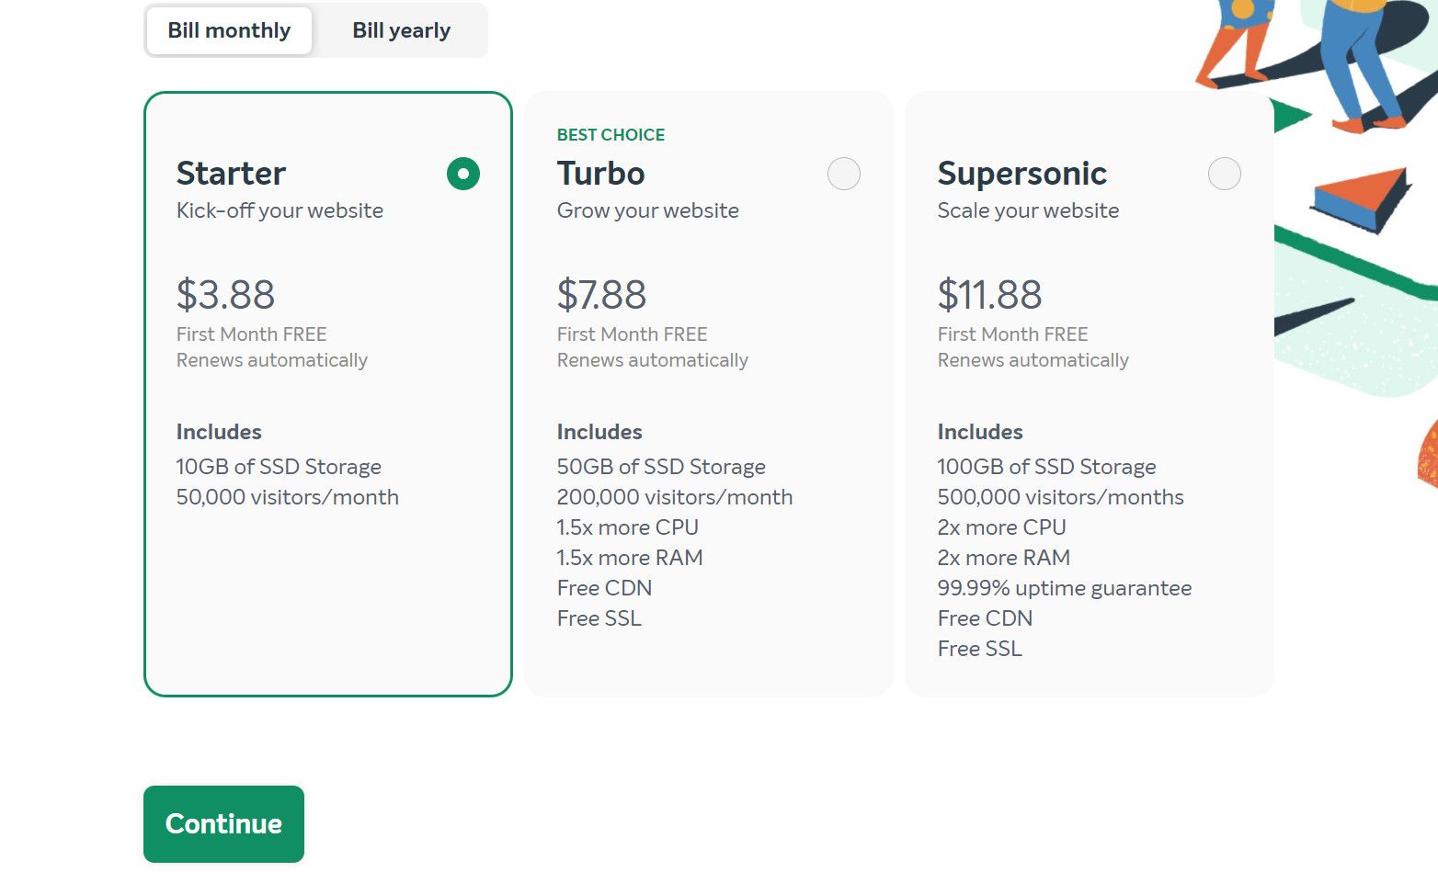Image resolution: width=1438 pixels, height=872 pixels.
Task: Click the Turbo plan heading
Action: (600, 174)
